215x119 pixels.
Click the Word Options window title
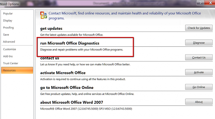point(9,4)
